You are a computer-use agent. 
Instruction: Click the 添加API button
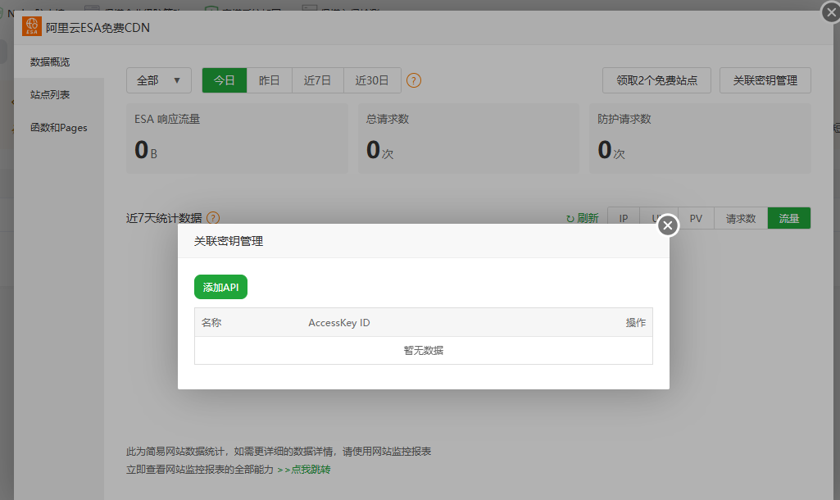(x=220, y=288)
